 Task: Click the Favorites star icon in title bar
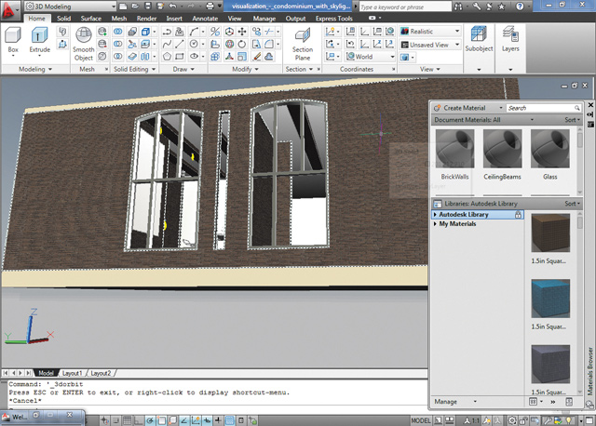point(502,7)
